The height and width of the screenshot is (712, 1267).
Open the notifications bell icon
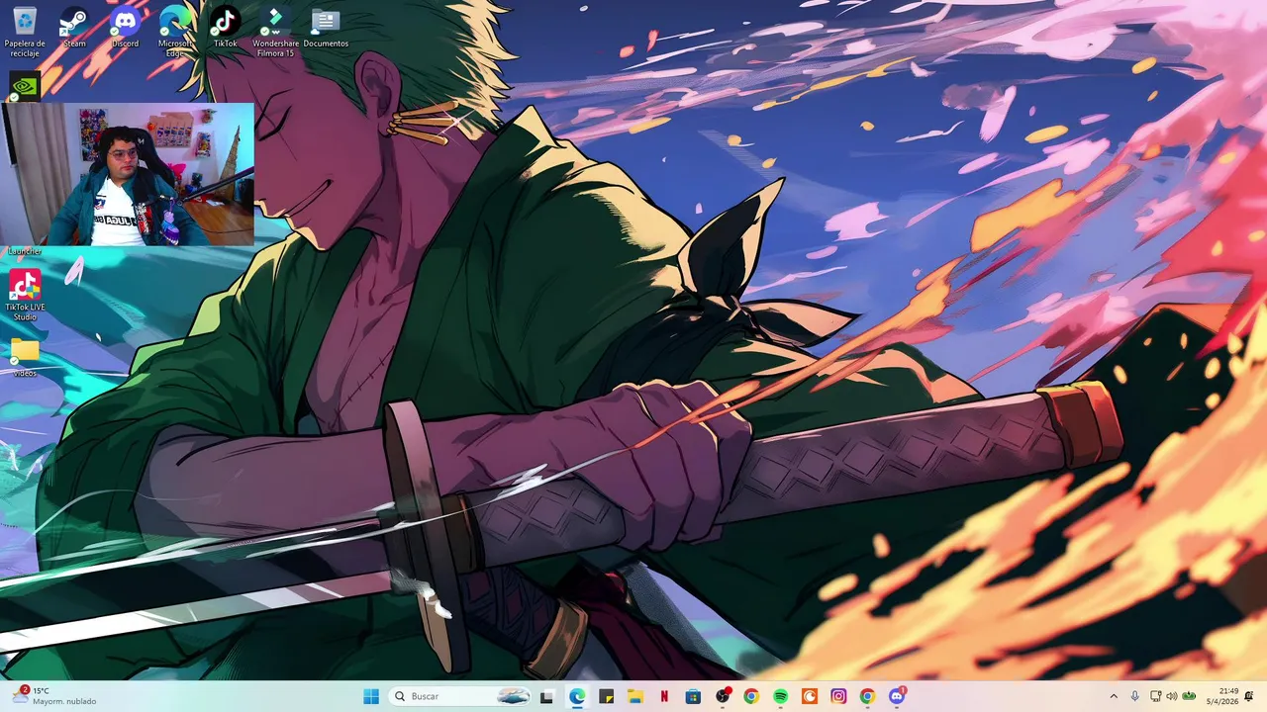[x=1250, y=696]
